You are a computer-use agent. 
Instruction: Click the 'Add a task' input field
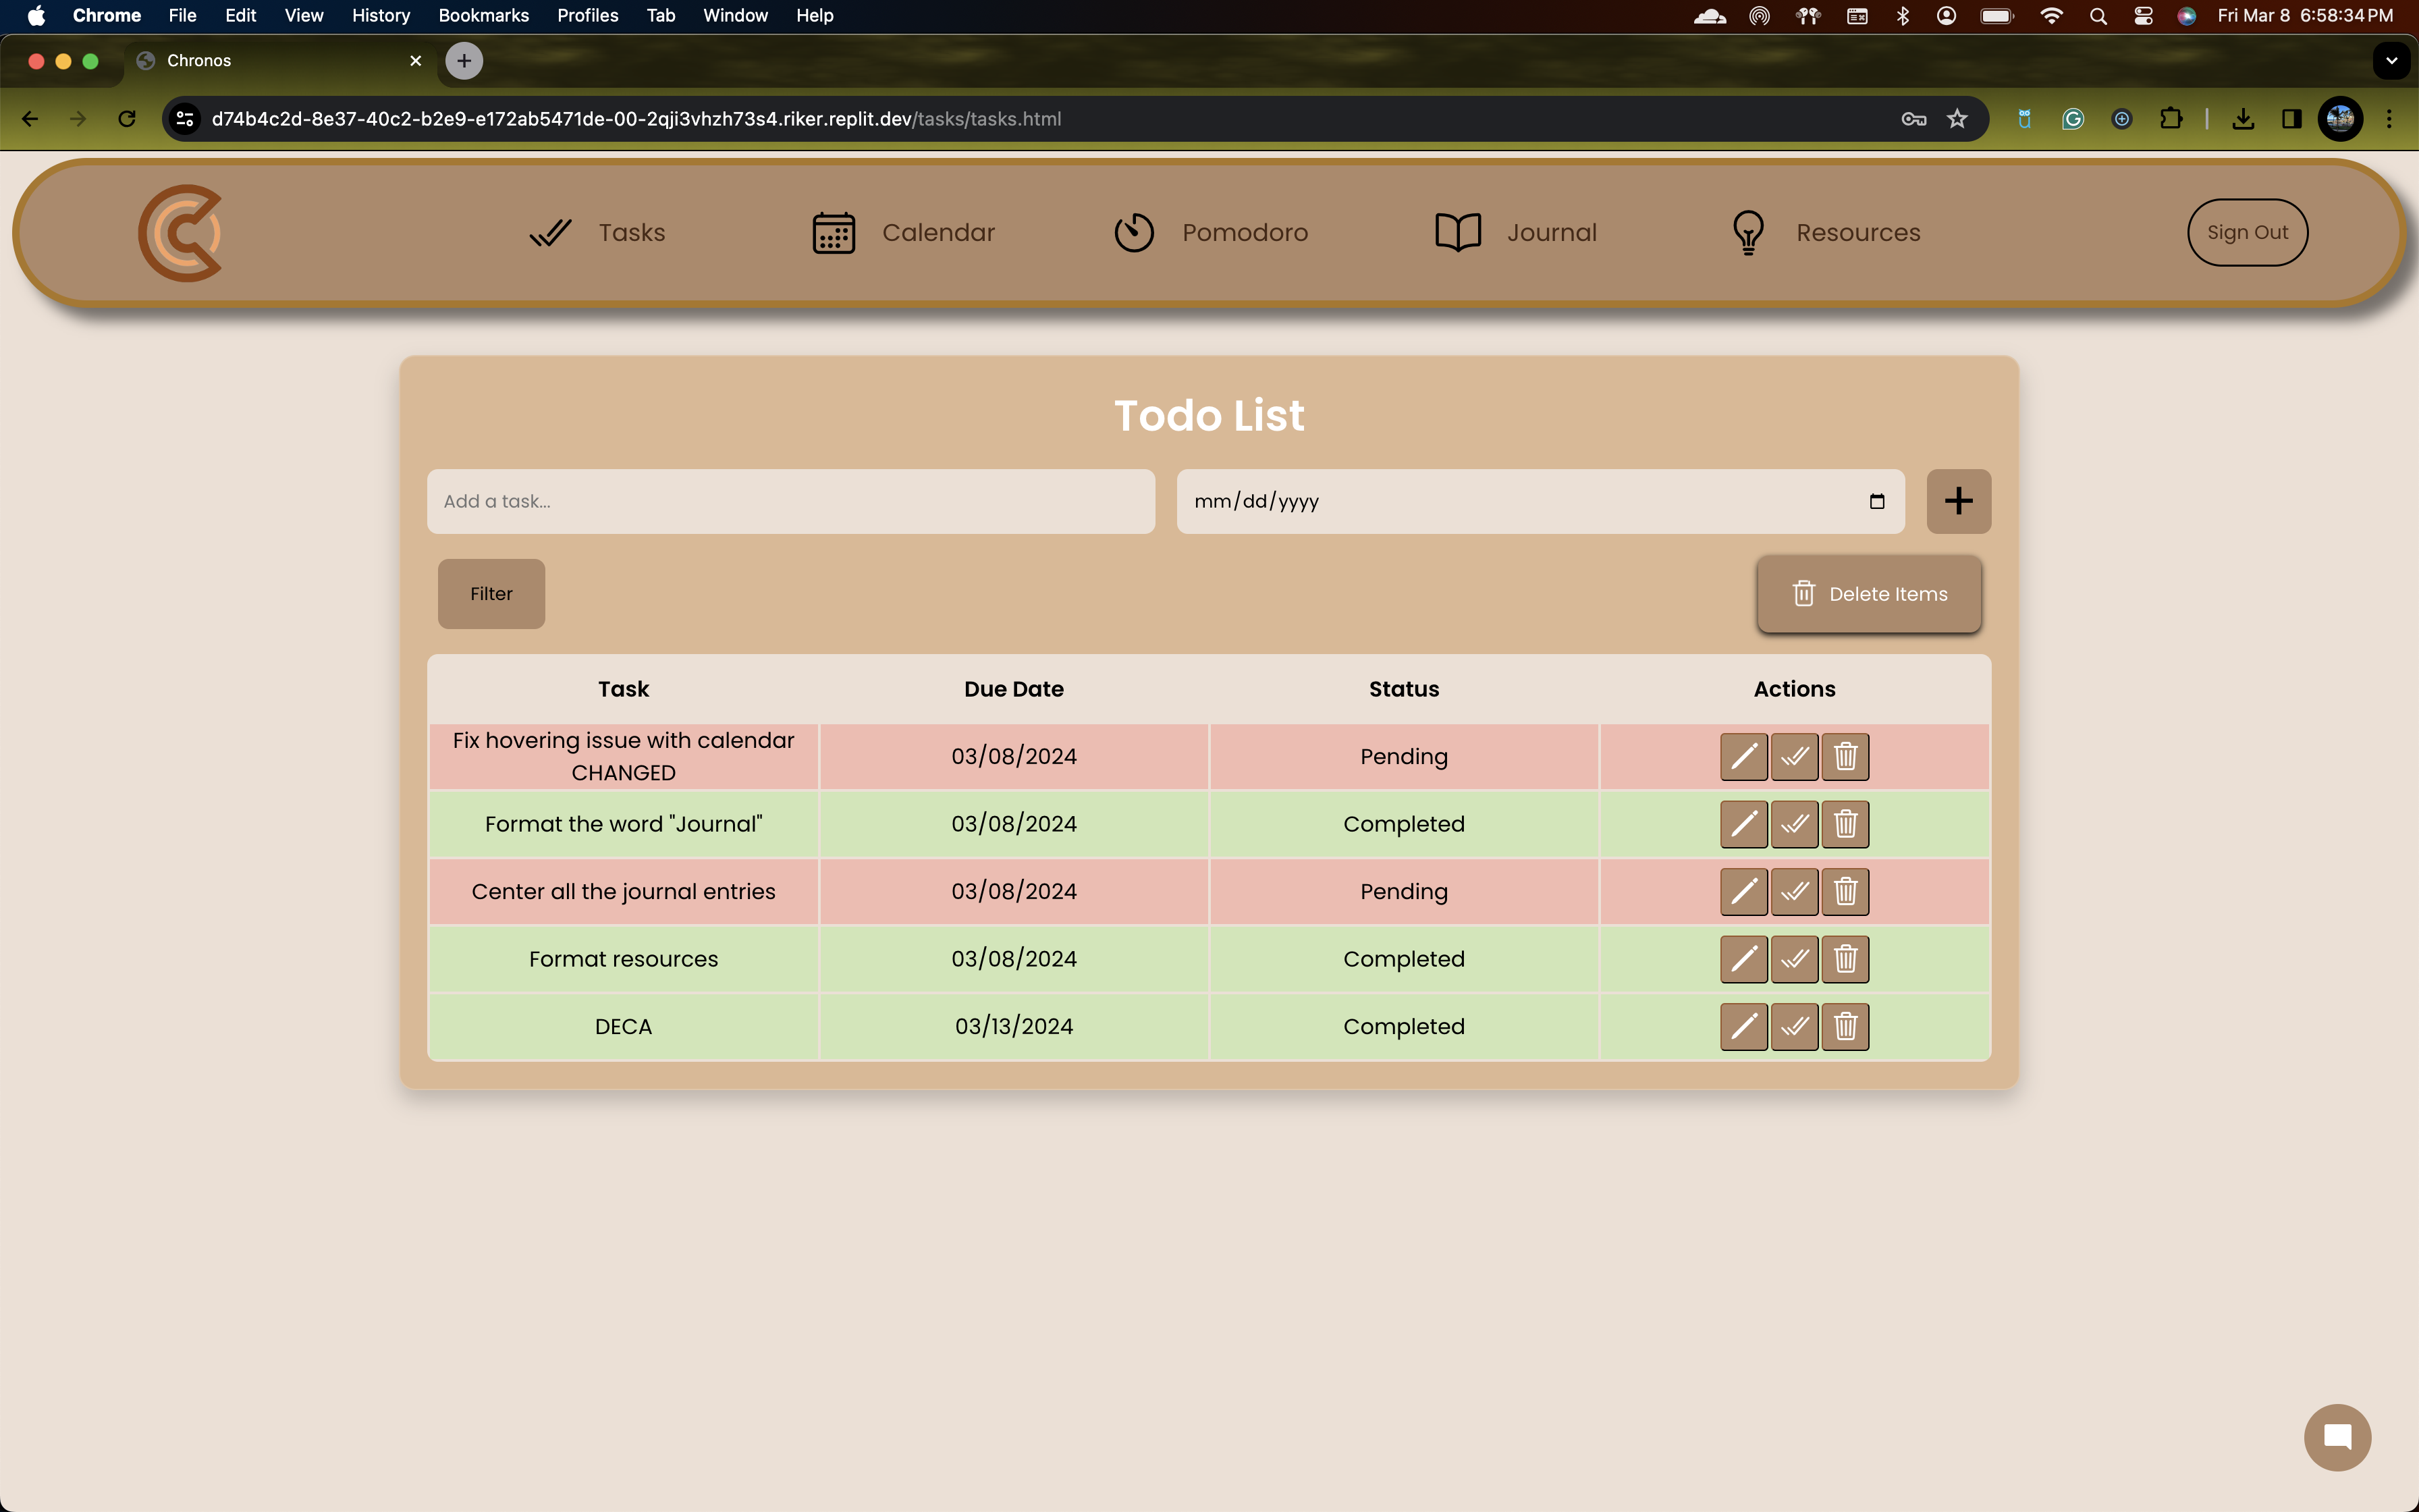point(790,501)
